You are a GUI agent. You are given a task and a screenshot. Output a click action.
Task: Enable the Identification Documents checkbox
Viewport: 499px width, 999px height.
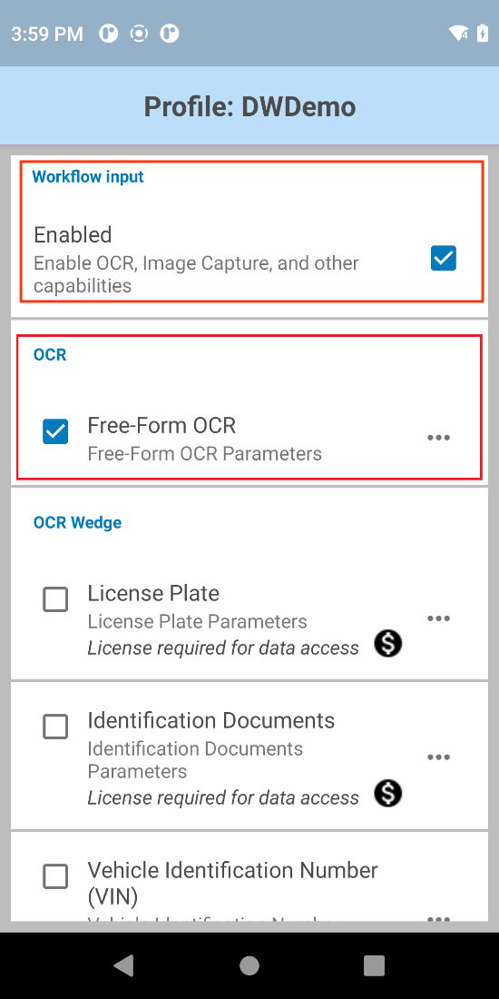(56, 727)
